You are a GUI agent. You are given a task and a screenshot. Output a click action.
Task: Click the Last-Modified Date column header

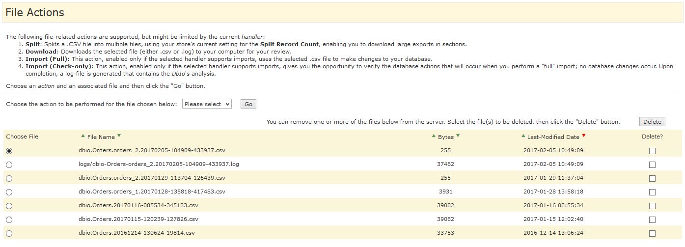point(553,137)
